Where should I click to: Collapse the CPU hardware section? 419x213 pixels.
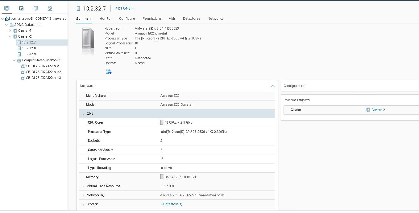tap(83, 114)
